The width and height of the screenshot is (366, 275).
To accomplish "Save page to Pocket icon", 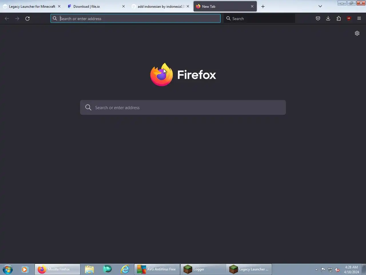I will 318,19.
